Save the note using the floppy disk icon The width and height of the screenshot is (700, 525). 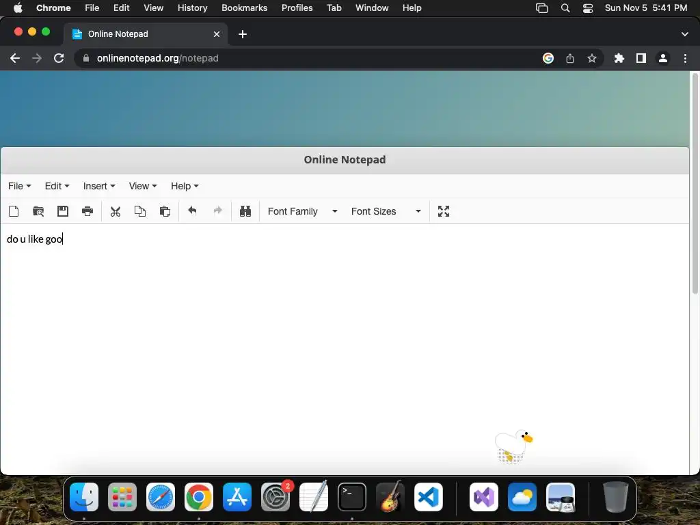point(63,211)
